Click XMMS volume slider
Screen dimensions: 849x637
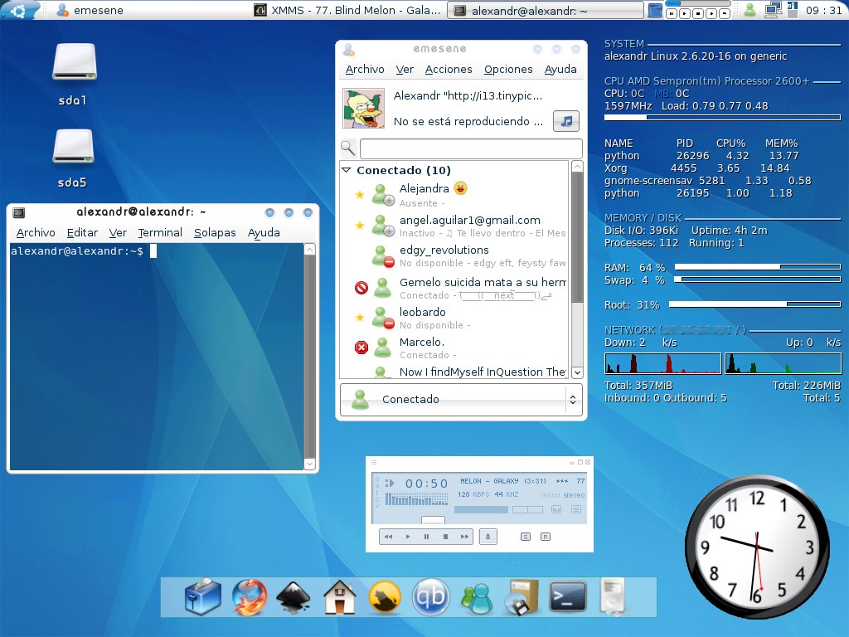[x=481, y=510]
